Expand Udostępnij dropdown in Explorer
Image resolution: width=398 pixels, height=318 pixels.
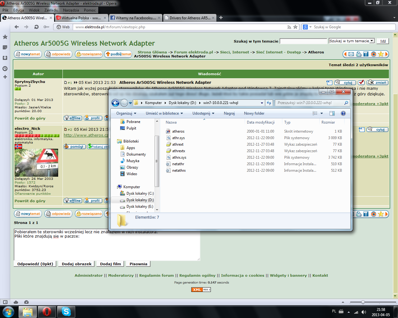pyautogui.click(x=203, y=113)
